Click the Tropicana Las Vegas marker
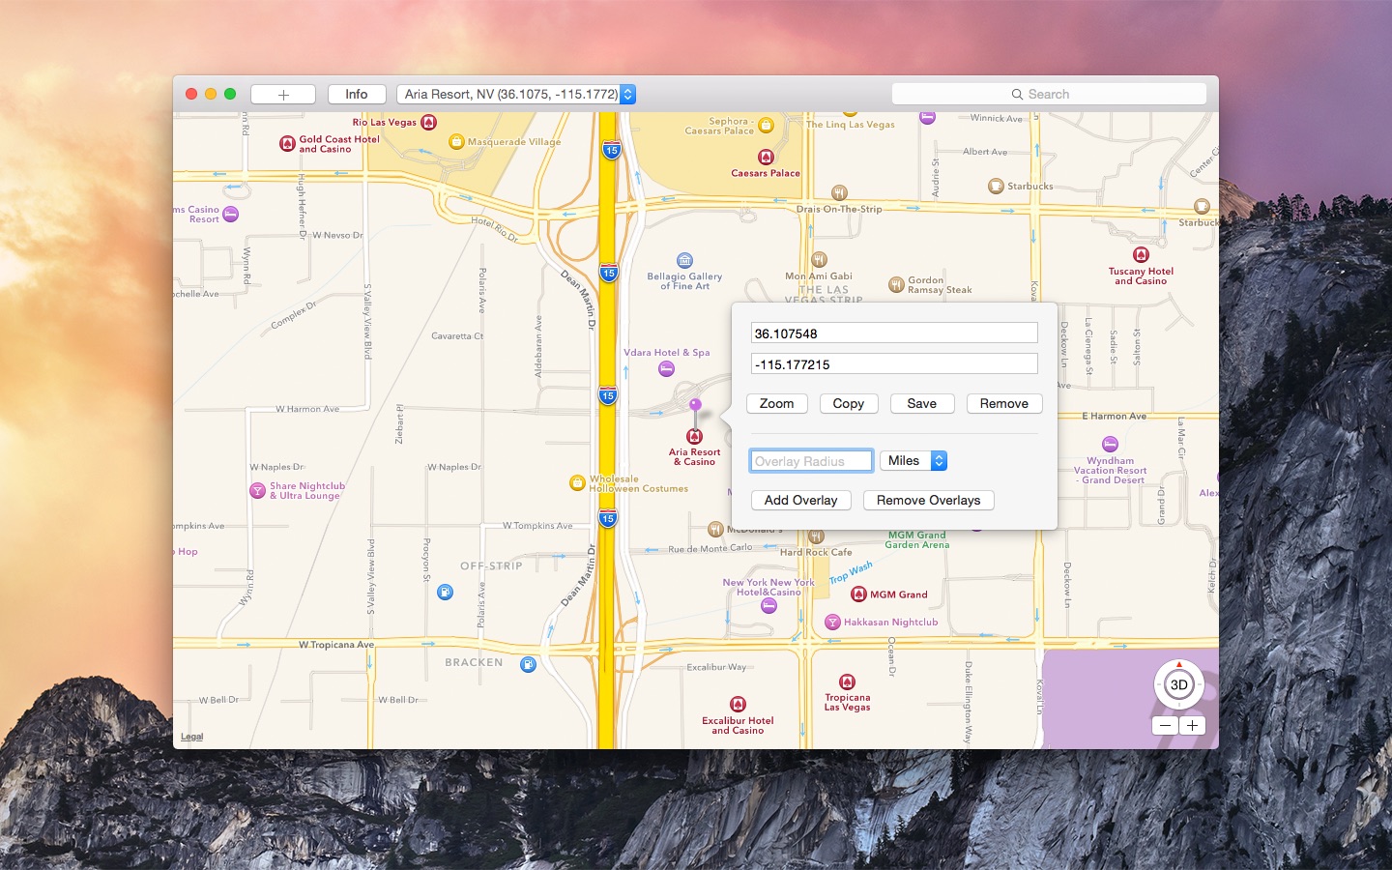This screenshot has height=870, width=1392. [x=847, y=681]
